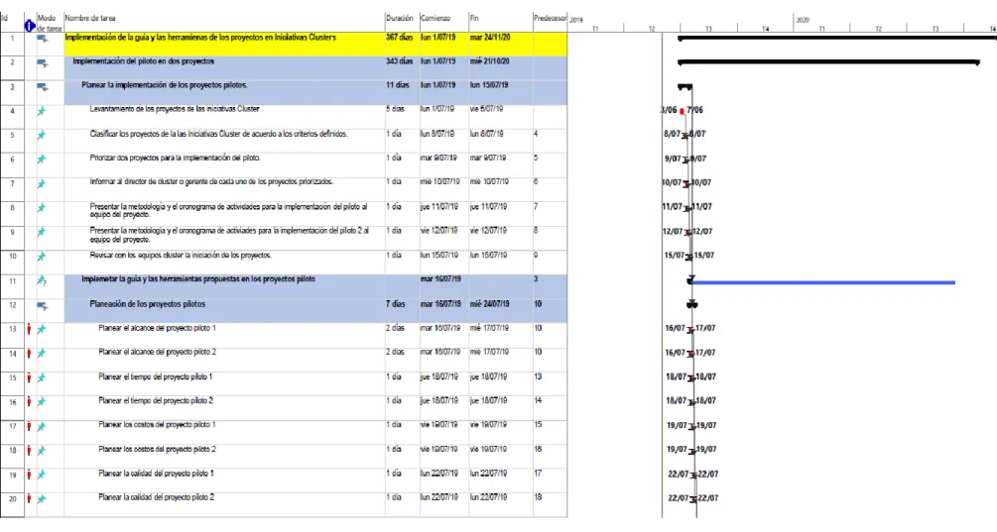Select the 'Id' column header
Screen dimensions: 997x532
[12, 22]
